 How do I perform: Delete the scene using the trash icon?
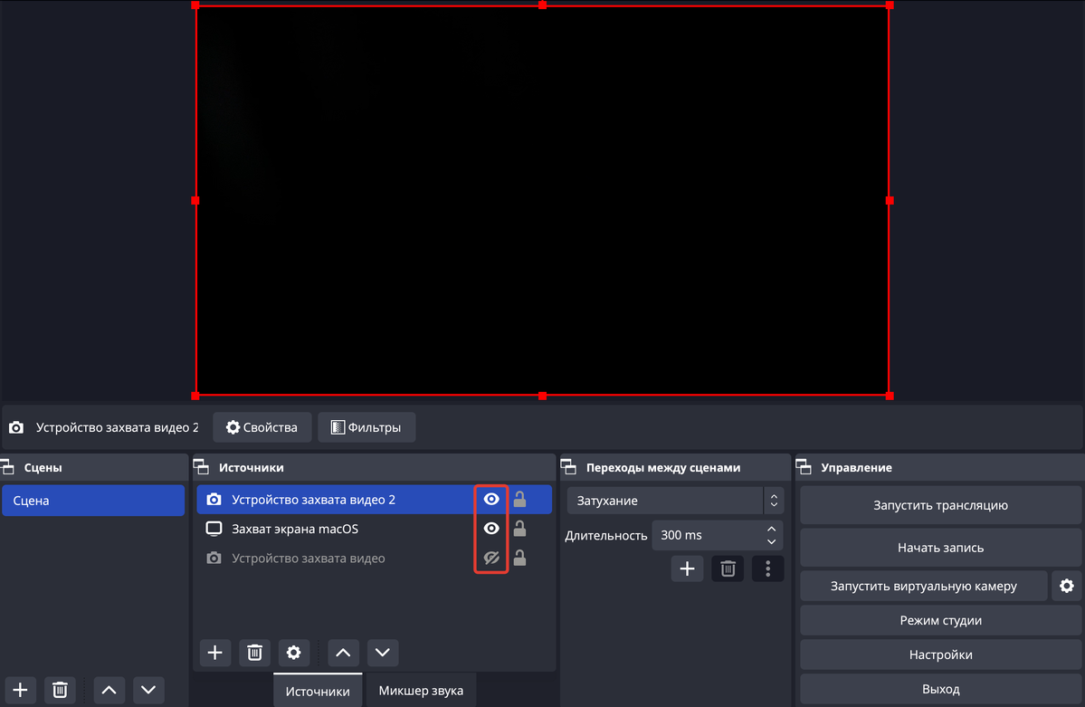60,690
